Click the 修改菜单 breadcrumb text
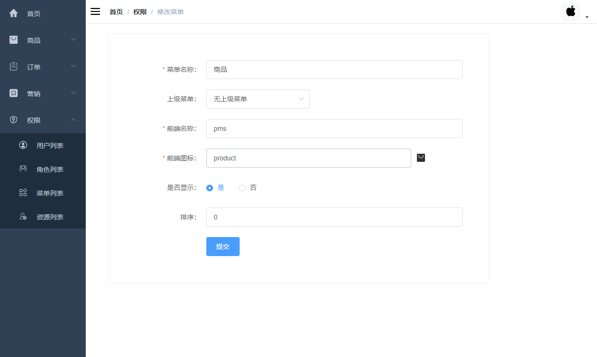The width and height of the screenshot is (597, 357). pyautogui.click(x=171, y=12)
